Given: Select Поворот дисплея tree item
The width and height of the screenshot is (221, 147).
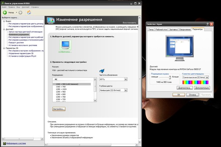Looking at the screenshot, I should [x=16, y=43].
